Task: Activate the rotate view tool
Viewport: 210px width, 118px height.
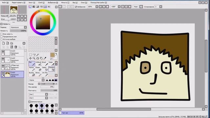Action: coord(38,58)
